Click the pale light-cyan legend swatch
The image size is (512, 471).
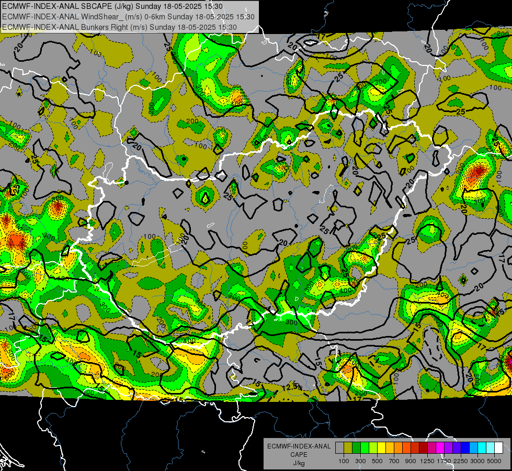(491, 448)
